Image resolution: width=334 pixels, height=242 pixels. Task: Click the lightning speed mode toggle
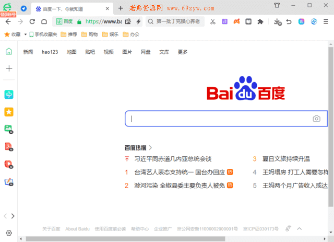click(x=138, y=21)
